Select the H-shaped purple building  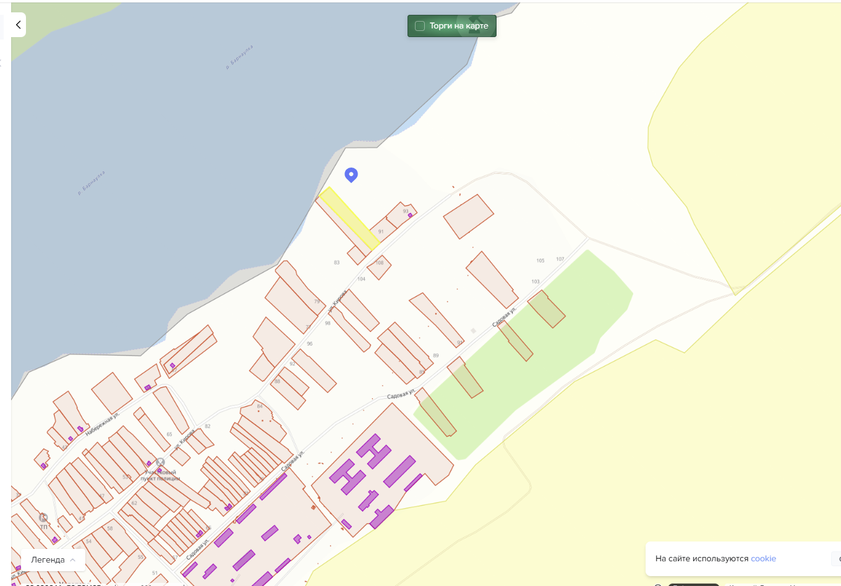(x=349, y=477)
